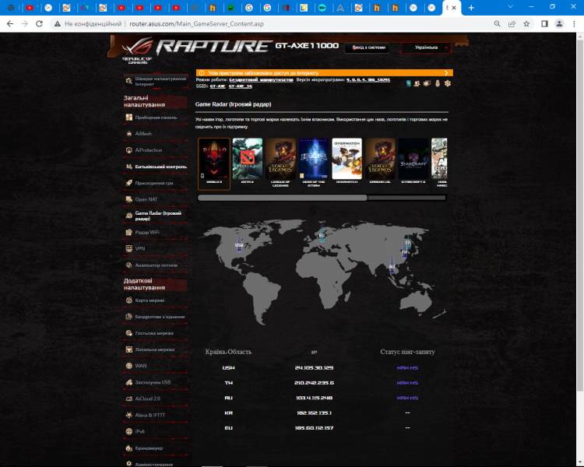Open AiProtection shield icon in sidebar
Image resolution: width=584 pixels, height=467 pixels.
(128, 150)
